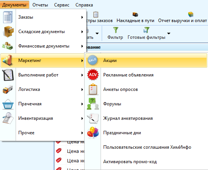Choose Форумы submenu item

(x=146, y=104)
